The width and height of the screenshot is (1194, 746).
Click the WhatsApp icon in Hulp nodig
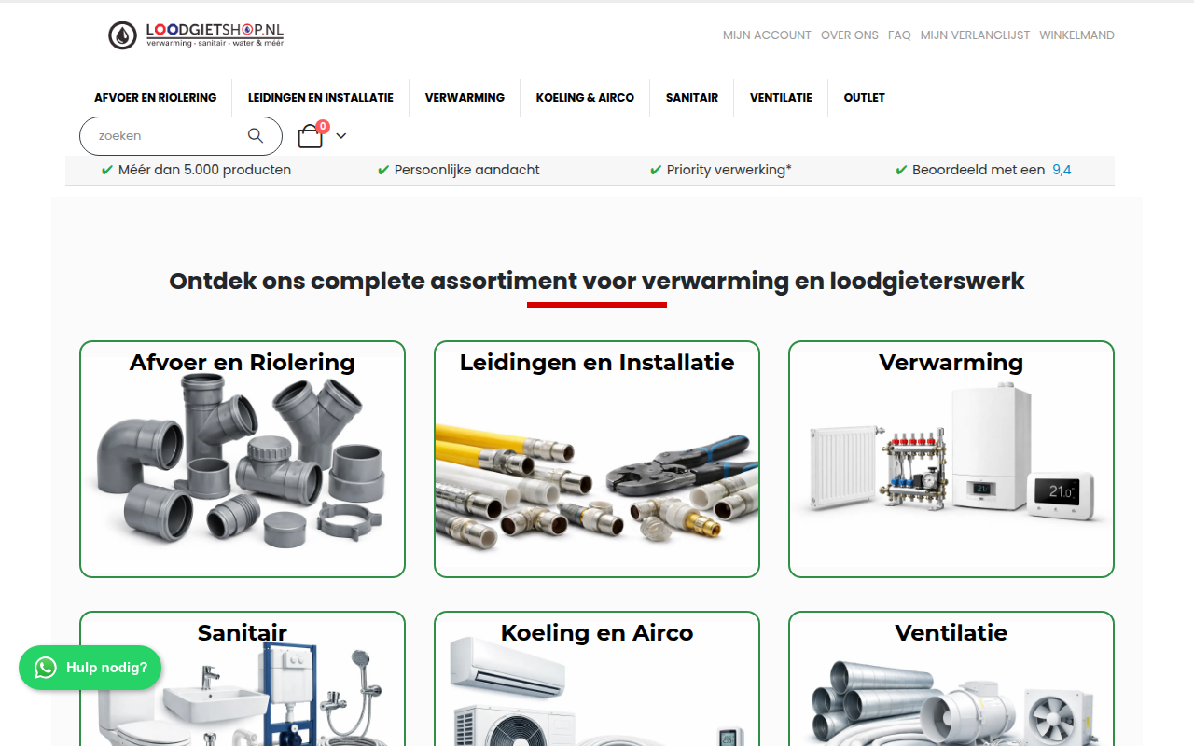[46, 668]
